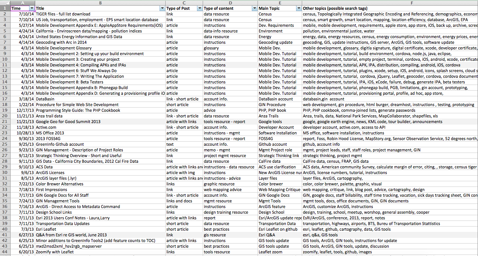Select the 'Anza trail data' title cell
The image size is (478, 256).
point(100,116)
